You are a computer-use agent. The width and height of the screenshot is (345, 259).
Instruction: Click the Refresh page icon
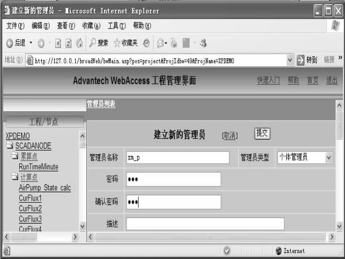pyautogui.click(x=68, y=43)
